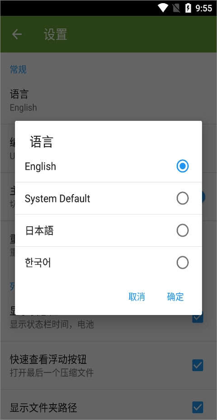The height and width of the screenshot is (420, 217).
Task: Toggle the status bar time checkbox
Action: pos(198,317)
